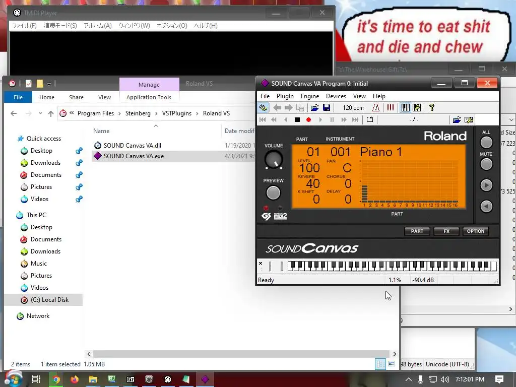Open a file with the folder icon beside the save disk

point(314,108)
